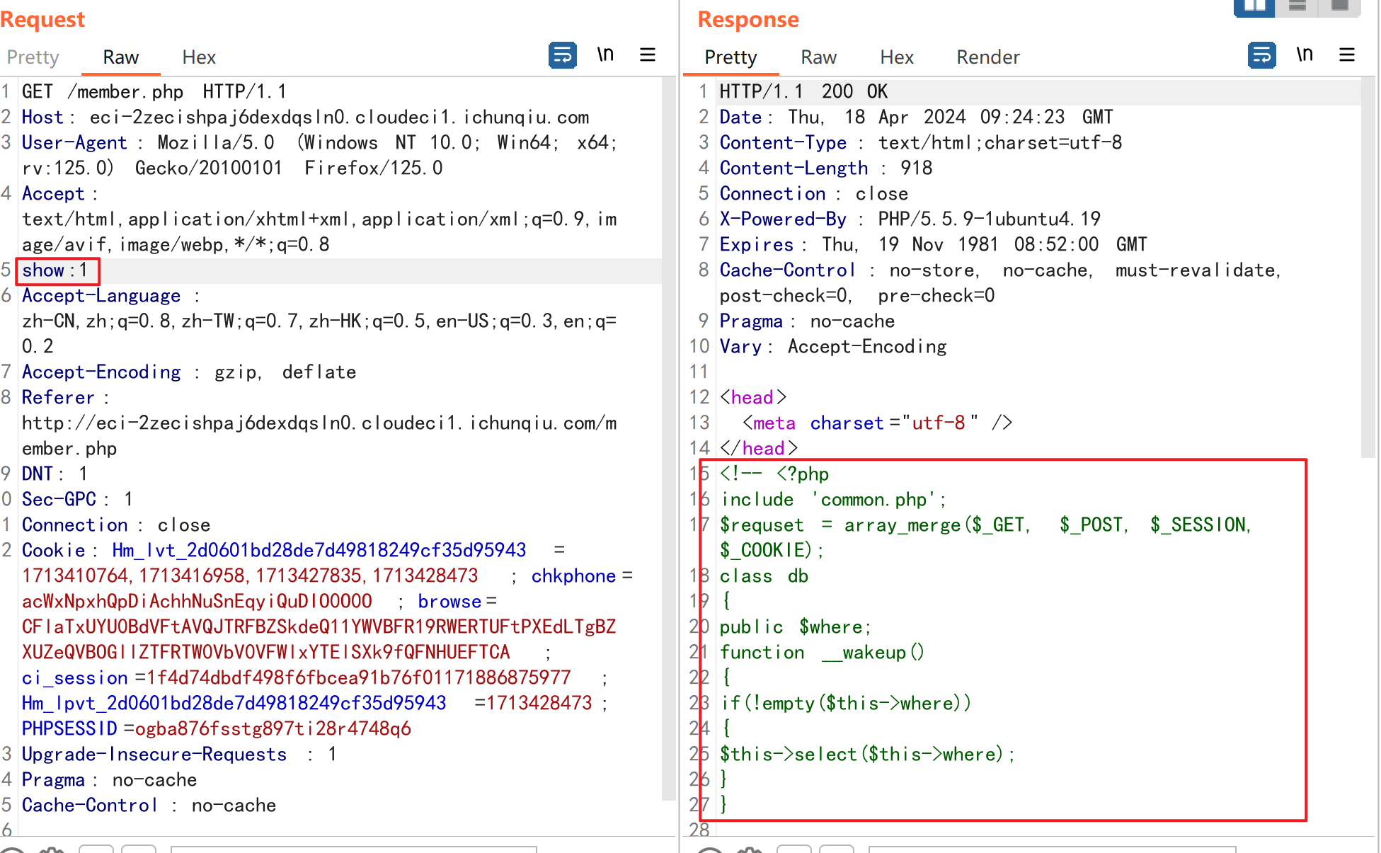Select side-by-side split layout icon
The image size is (1381, 853).
[1254, 7]
